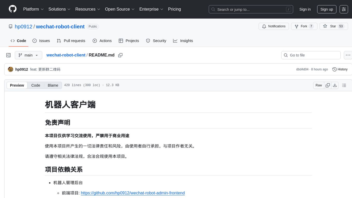
Task: Open the document outline icon
Action: [344, 85]
